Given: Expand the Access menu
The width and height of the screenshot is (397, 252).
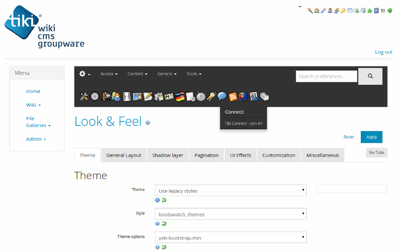Looking at the screenshot, I should coord(109,74).
